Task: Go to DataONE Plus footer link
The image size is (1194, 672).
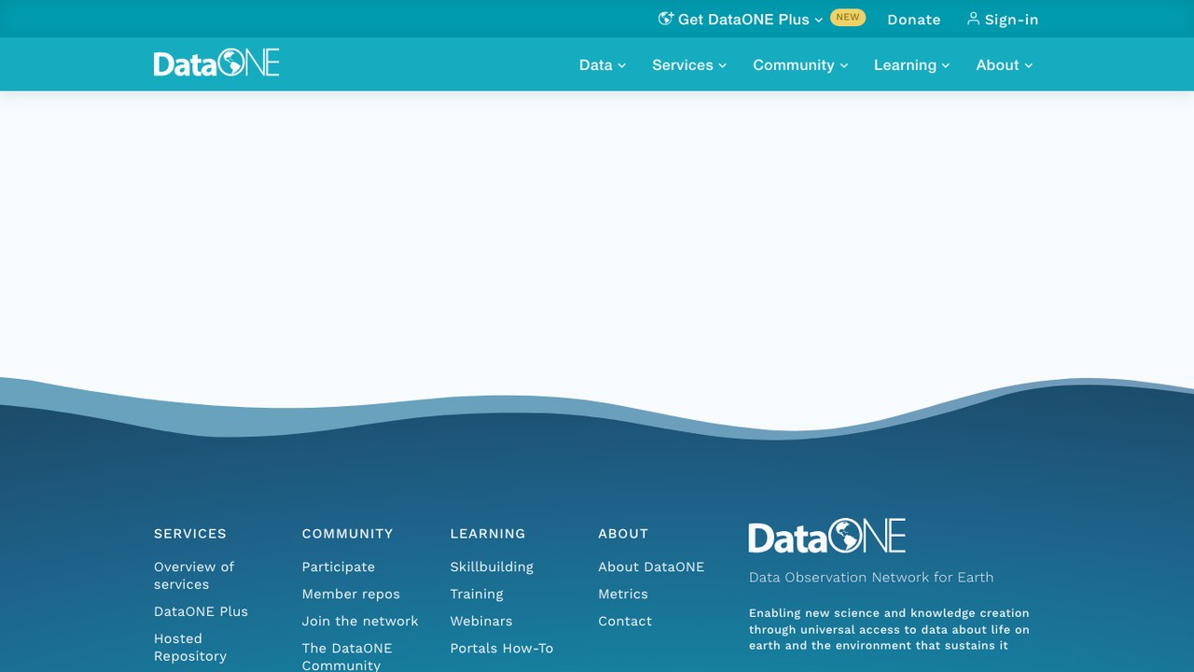Action: 201,612
